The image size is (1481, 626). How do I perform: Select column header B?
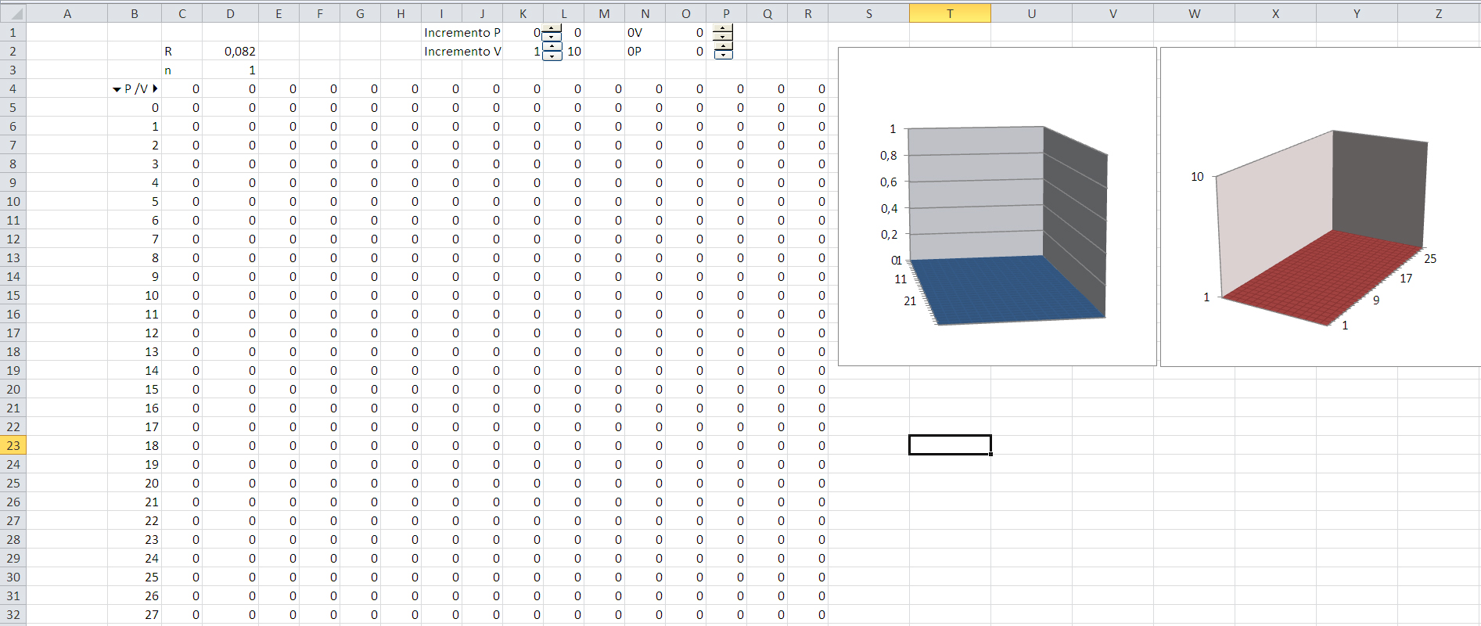coord(135,13)
